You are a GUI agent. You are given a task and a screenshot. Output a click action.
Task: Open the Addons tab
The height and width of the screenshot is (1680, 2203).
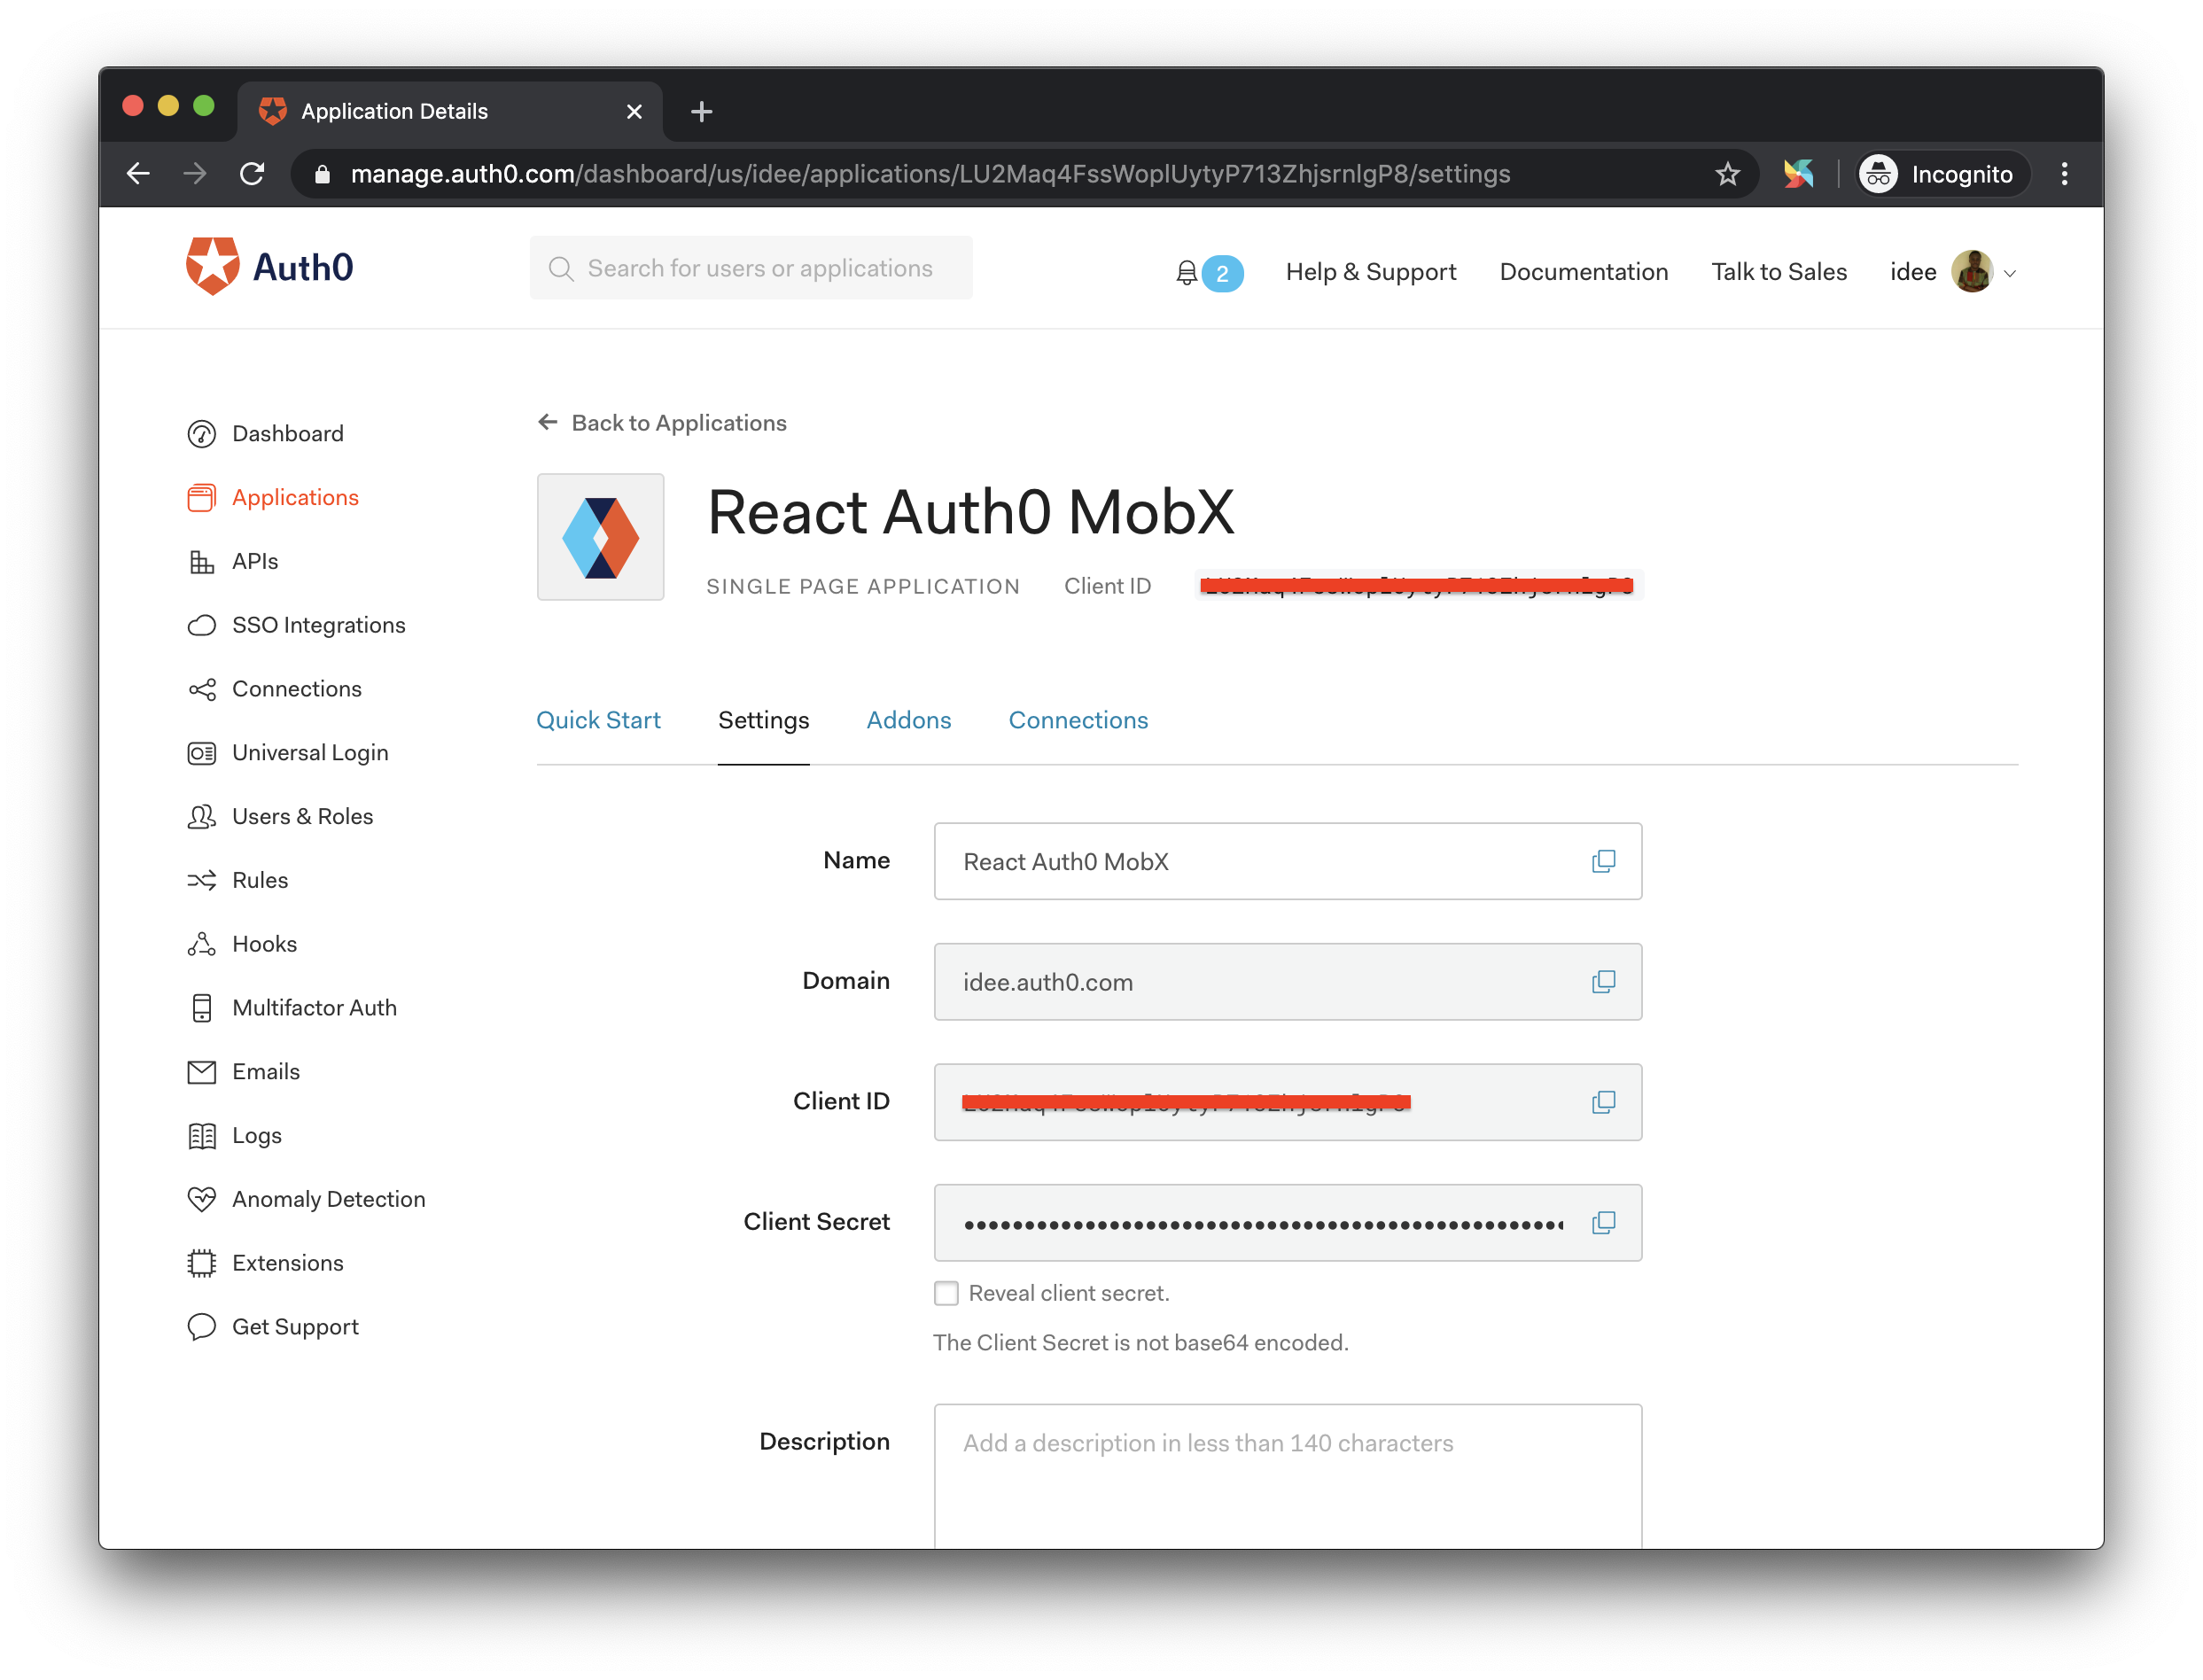point(909,719)
